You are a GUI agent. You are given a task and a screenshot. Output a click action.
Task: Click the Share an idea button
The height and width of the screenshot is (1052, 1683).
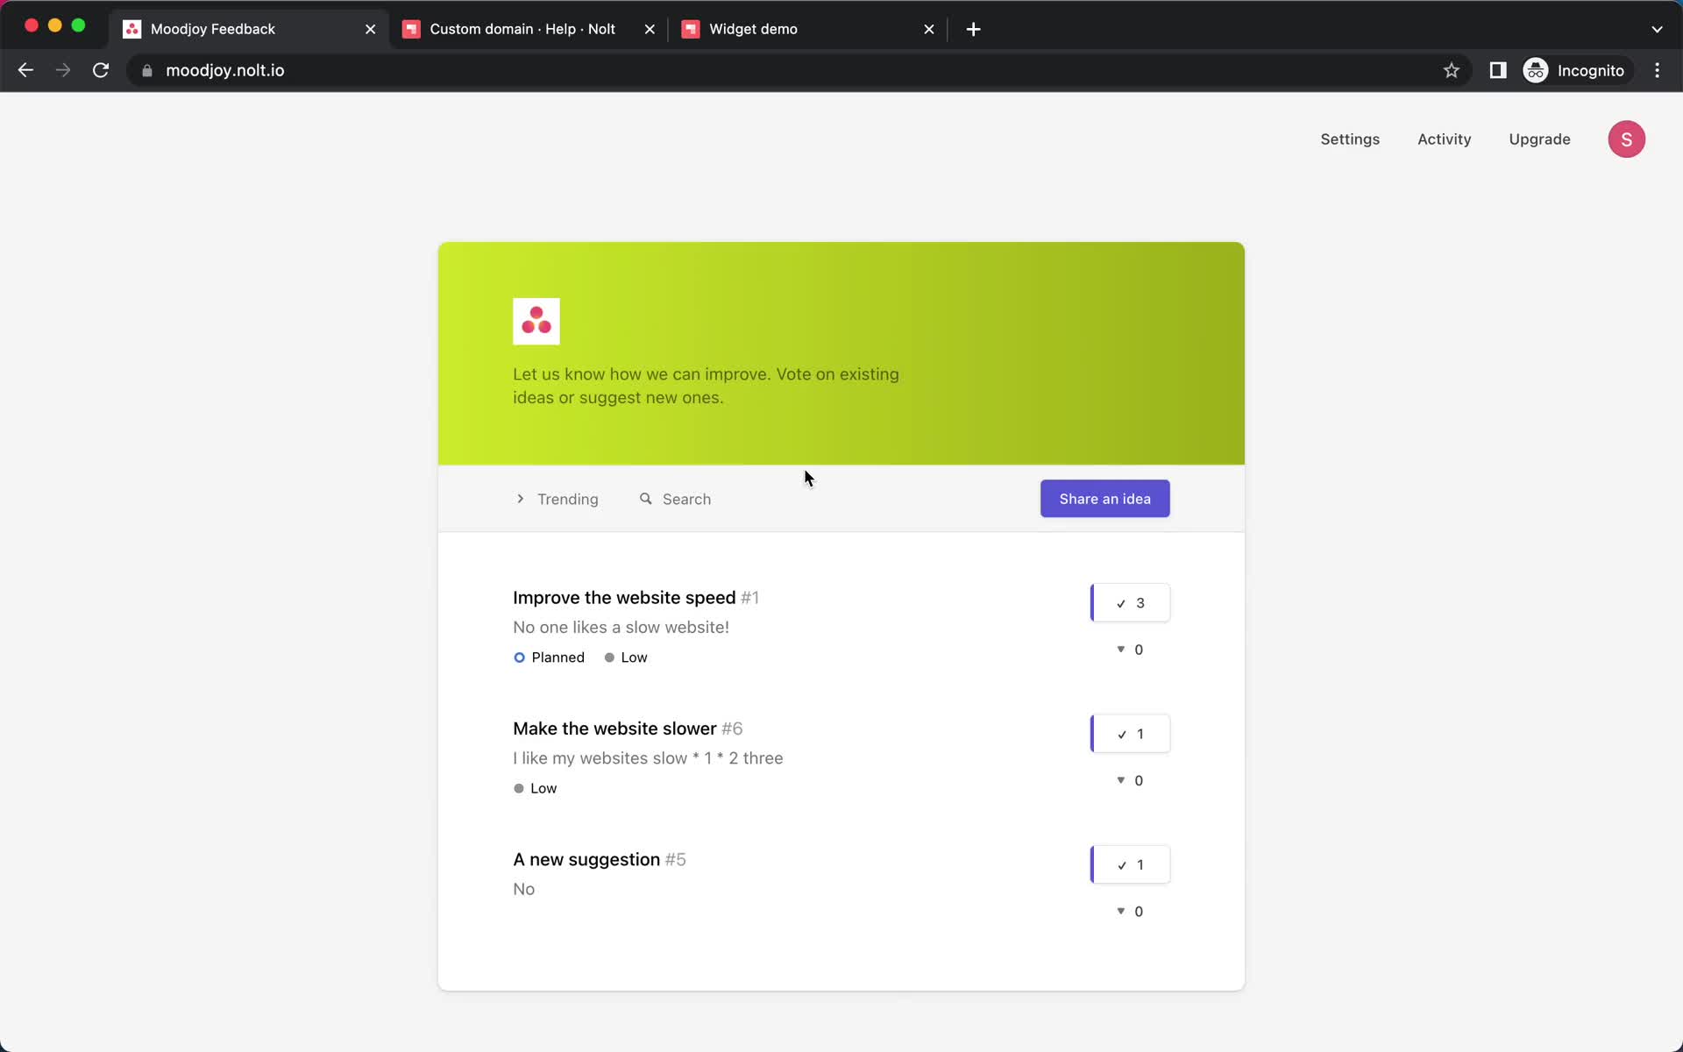click(1105, 498)
